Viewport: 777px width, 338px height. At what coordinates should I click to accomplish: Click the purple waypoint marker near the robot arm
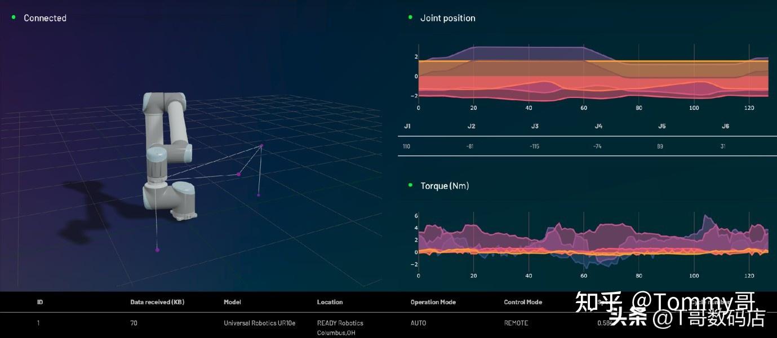point(239,173)
